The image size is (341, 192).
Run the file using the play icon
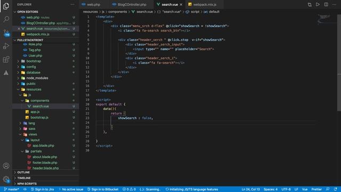click(x=318, y=5)
